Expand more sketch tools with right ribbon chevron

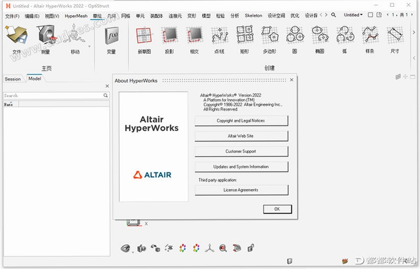tap(414, 32)
